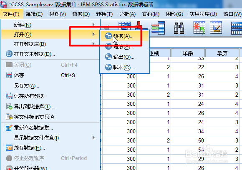Viewport: 242px width, 170px height.
Task: Select 输出(O)... in the open submenu
Action: pos(125,57)
